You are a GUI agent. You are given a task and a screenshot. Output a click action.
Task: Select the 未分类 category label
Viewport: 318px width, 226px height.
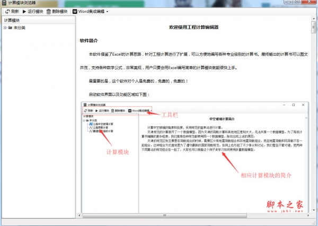(20, 28)
